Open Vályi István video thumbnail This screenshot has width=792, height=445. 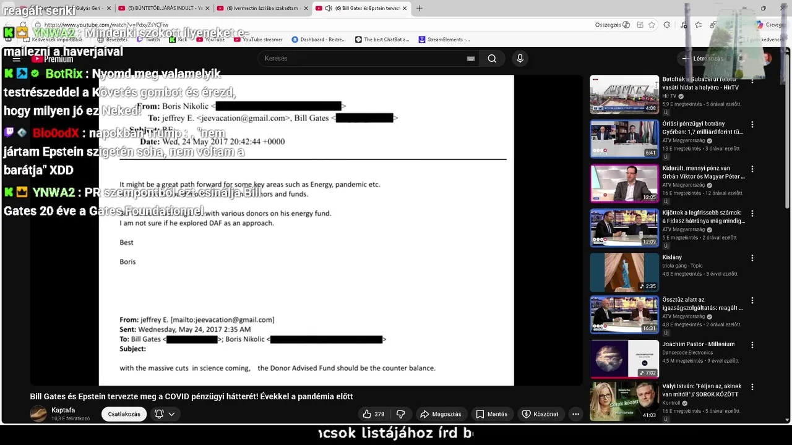tap(624, 401)
